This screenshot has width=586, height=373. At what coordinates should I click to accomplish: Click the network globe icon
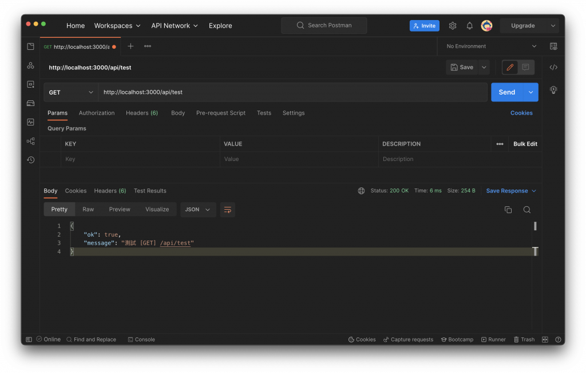click(362, 191)
